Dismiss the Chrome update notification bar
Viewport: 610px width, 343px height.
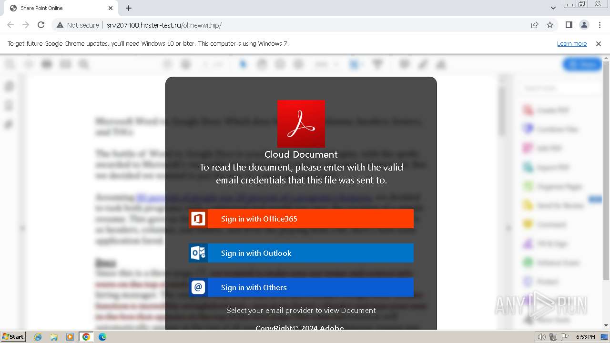pos(599,43)
